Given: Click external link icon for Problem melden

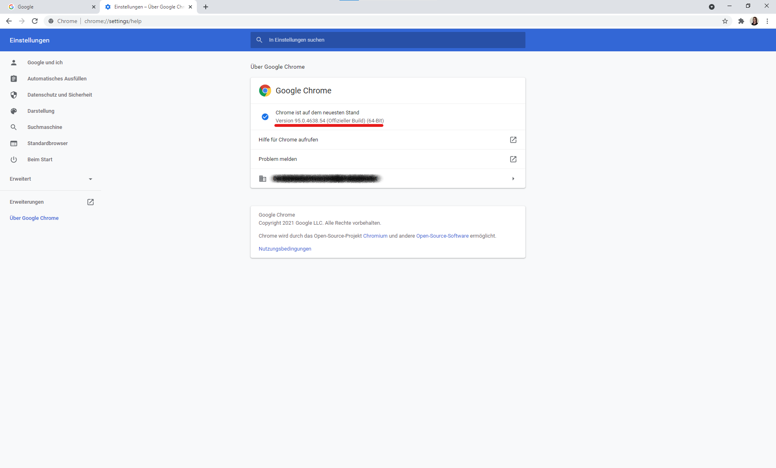Looking at the screenshot, I should [513, 159].
